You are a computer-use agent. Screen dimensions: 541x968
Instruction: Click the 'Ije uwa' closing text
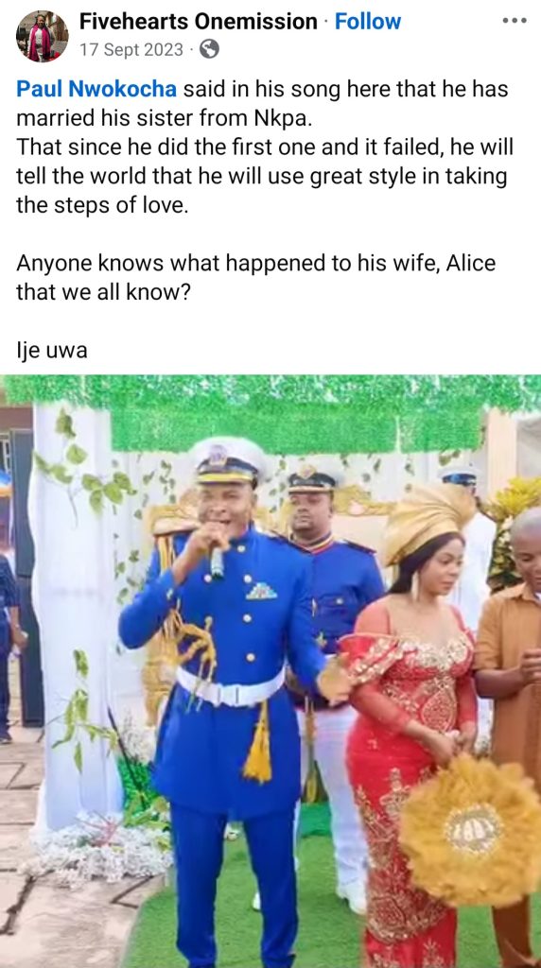(52, 351)
